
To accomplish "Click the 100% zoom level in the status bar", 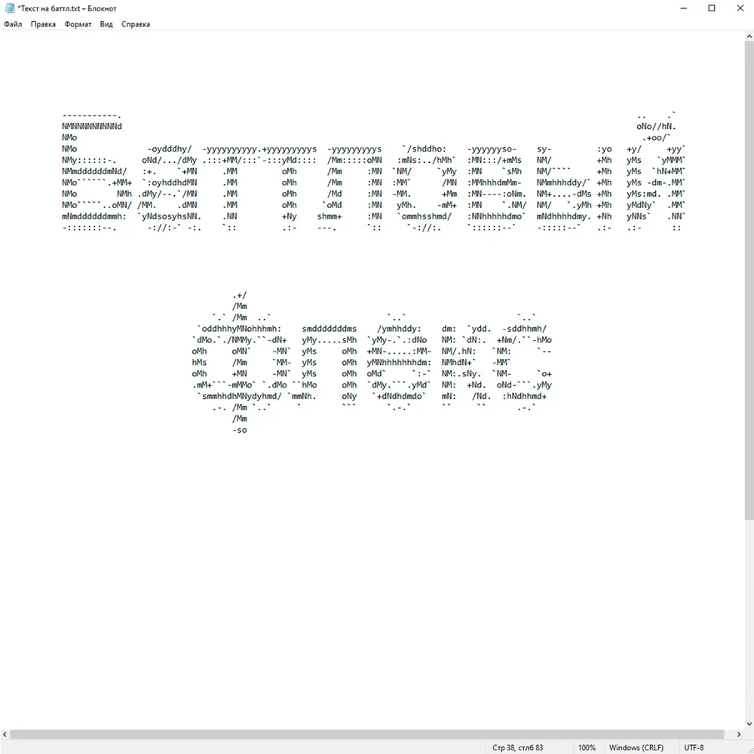I will (x=587, y=747).
